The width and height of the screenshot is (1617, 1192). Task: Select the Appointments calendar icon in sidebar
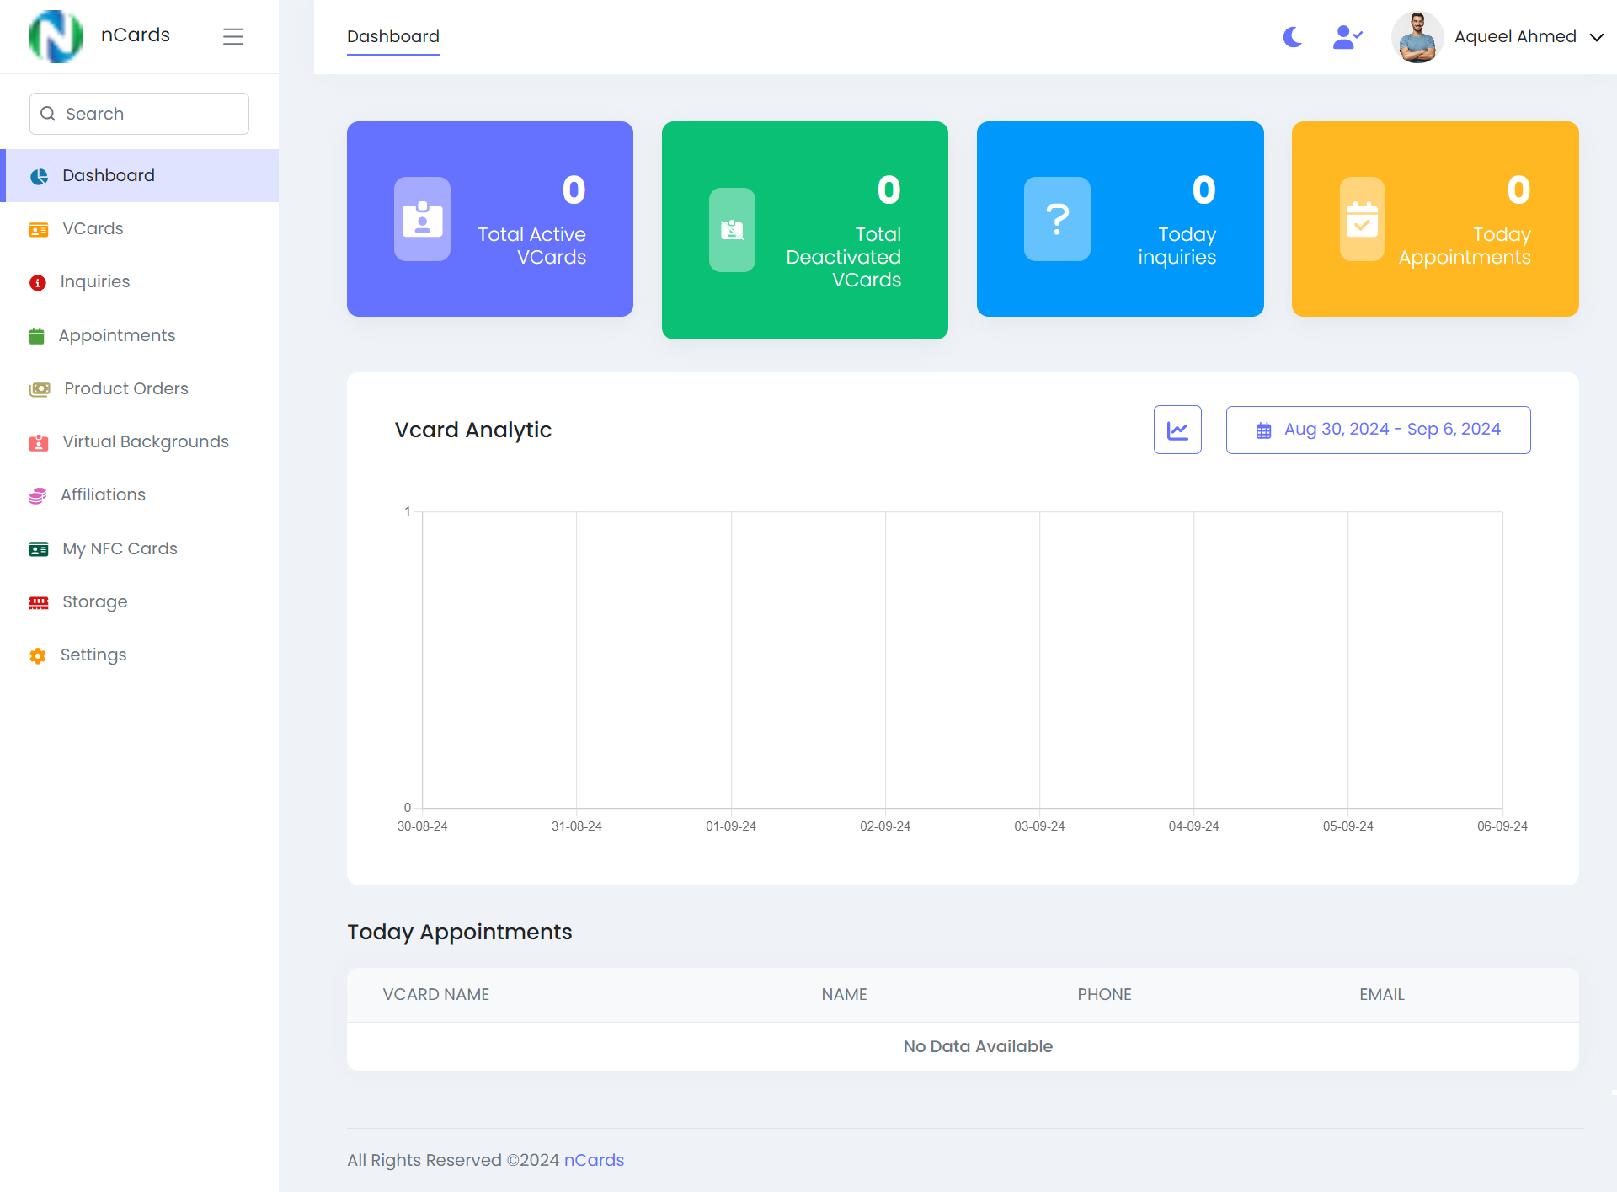(x=38, y=335)
